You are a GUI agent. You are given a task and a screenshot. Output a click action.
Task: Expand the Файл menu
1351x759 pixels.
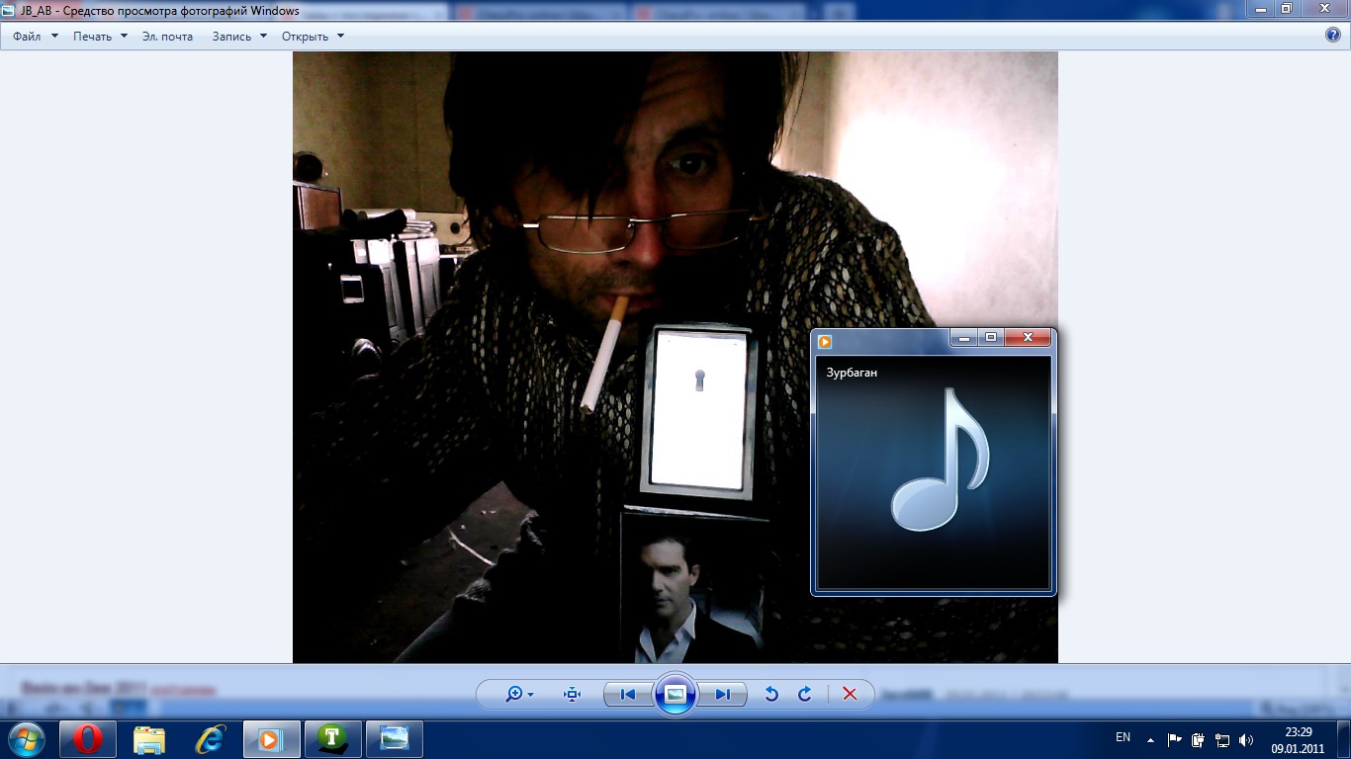pyautogui.click(x=36, y=37)
